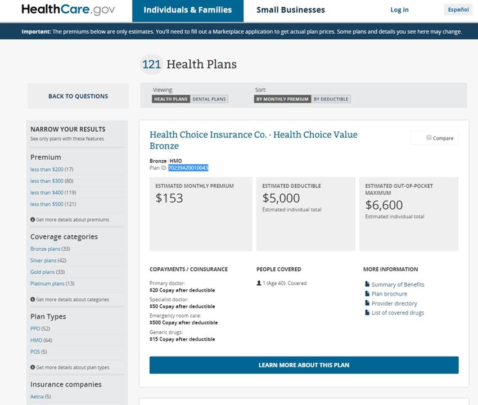The image size is (478, 405).
Task: Click info icon beside plan types details
Action: (33, 367)
